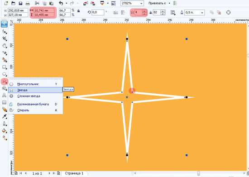Increase number of star points
The image size is (249, 177).
point(144,11)
